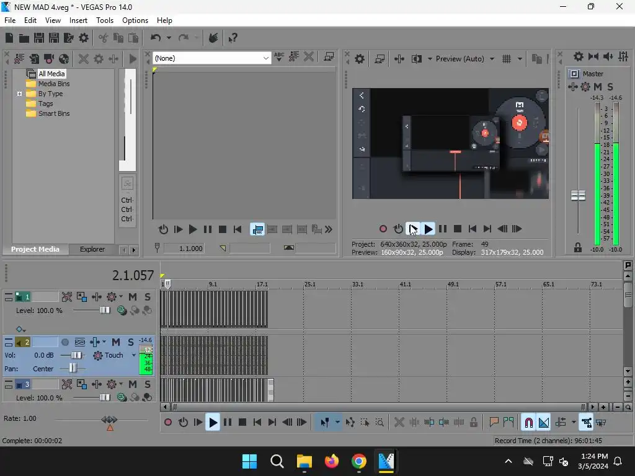This screenshot has height=476, width=635.
Task: Open a project with the Open folder icon
Action: click(x=24, y=38)
